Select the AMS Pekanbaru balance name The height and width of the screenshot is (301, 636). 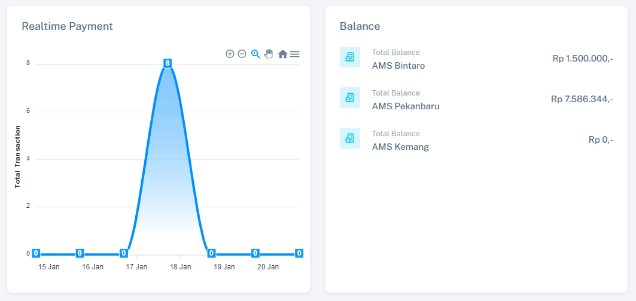click(406, 106)
